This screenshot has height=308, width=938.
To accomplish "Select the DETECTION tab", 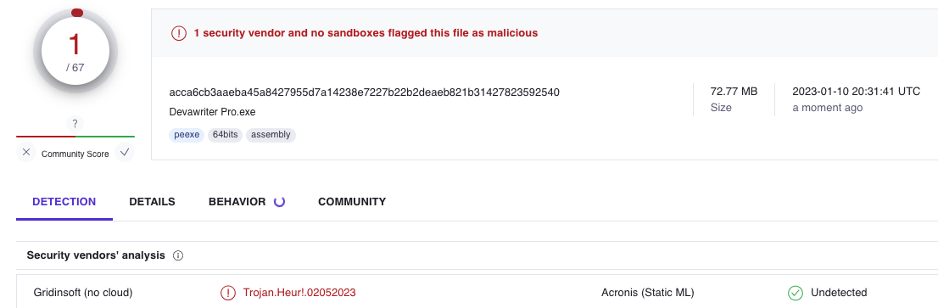I will coord(64,202).
